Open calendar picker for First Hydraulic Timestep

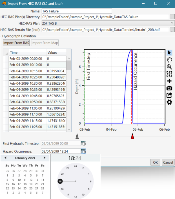point(83,143)
